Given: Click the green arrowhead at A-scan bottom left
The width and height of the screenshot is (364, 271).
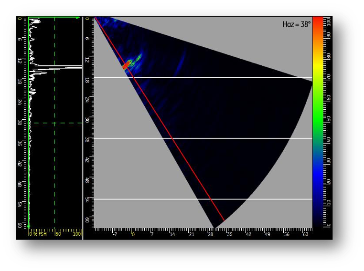Looking at the screenshot, I should coord(29,226).
